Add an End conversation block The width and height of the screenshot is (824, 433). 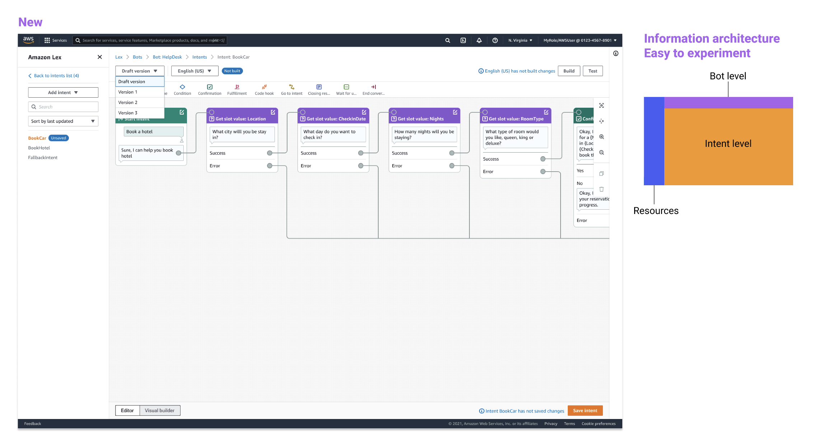click(x=374, y=90)
